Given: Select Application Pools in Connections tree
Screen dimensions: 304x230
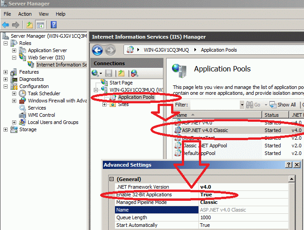Looking at the screenshot, I should pos(136,97).
